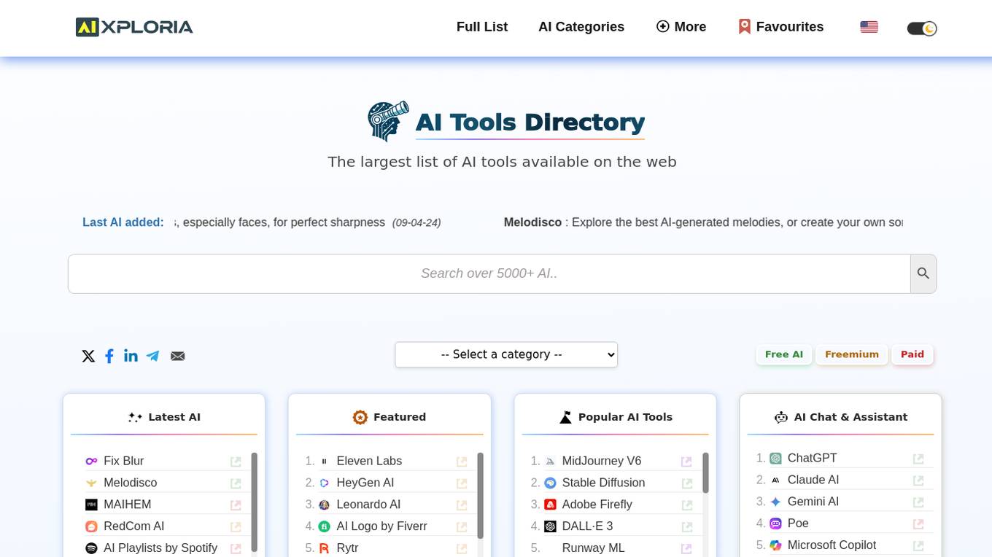Open Leonardo AI entry

click(368, 505)
